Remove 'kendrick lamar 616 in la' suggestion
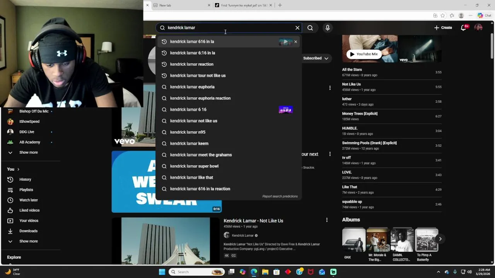 pos(296,42)
